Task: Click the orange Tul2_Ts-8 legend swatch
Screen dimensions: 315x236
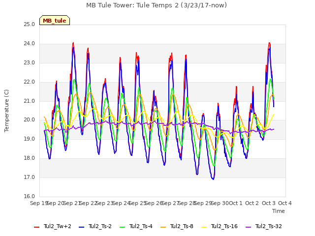Action: click(163, 227)
